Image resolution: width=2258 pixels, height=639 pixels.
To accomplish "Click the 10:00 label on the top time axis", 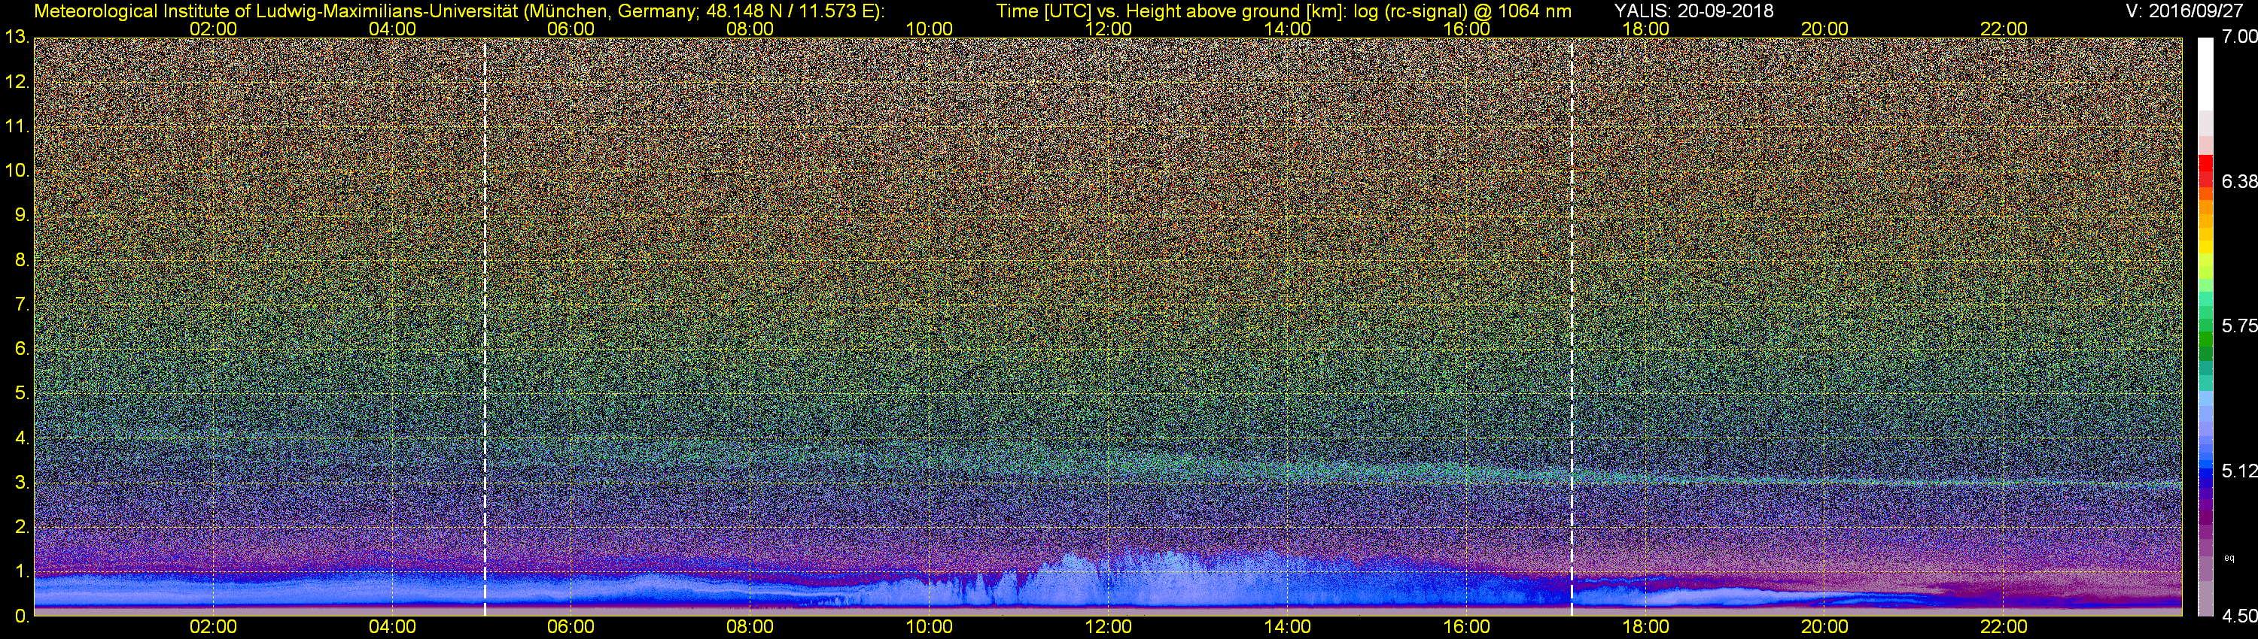I will coord(929,29).
